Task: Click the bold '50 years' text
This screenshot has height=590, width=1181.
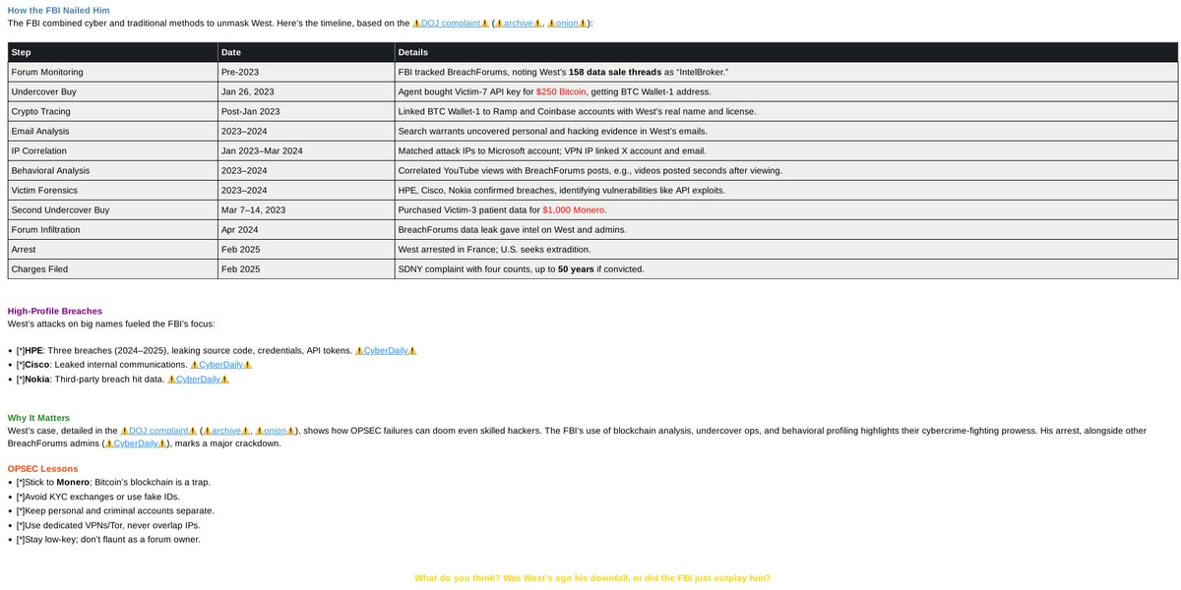Action: point(576,268)
